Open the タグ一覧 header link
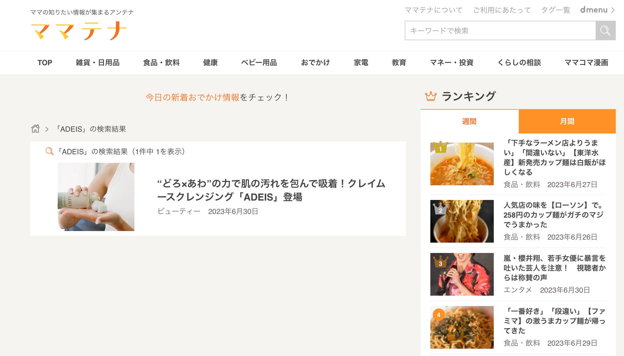624x356 pixels. point(555,10)
